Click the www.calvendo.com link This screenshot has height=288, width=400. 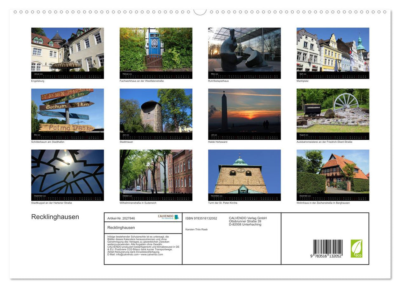point(152,255)
